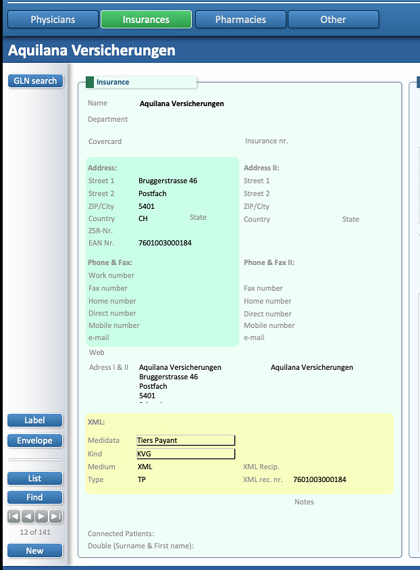
Task: Click the Work number label
Action: (111, 275)
